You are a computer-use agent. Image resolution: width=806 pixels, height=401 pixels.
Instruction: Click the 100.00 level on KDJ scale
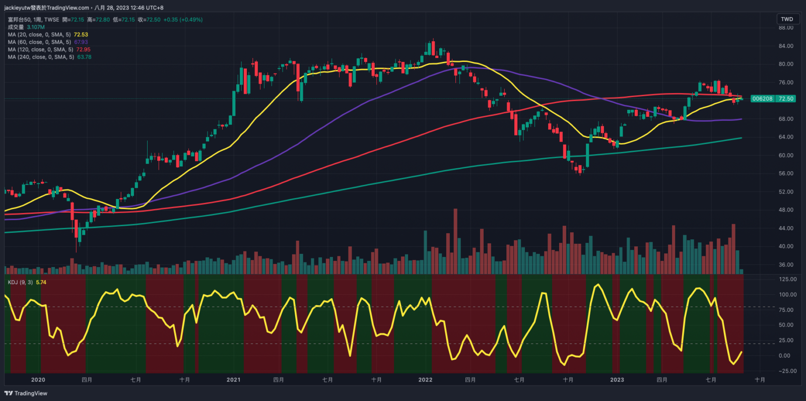(x=787, y=295)
